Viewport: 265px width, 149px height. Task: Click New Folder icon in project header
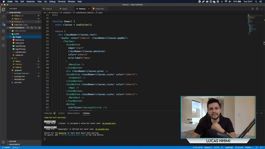pyautogui.click(x=32, y=28)
